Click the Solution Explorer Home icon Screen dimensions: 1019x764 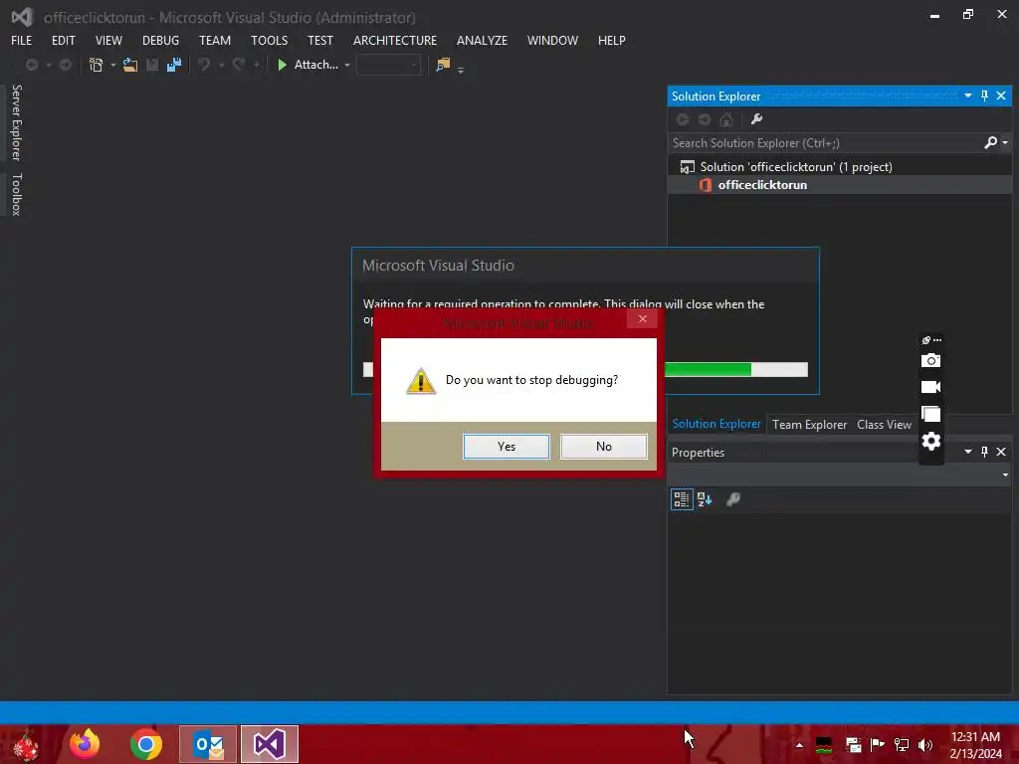click(726, 119)
